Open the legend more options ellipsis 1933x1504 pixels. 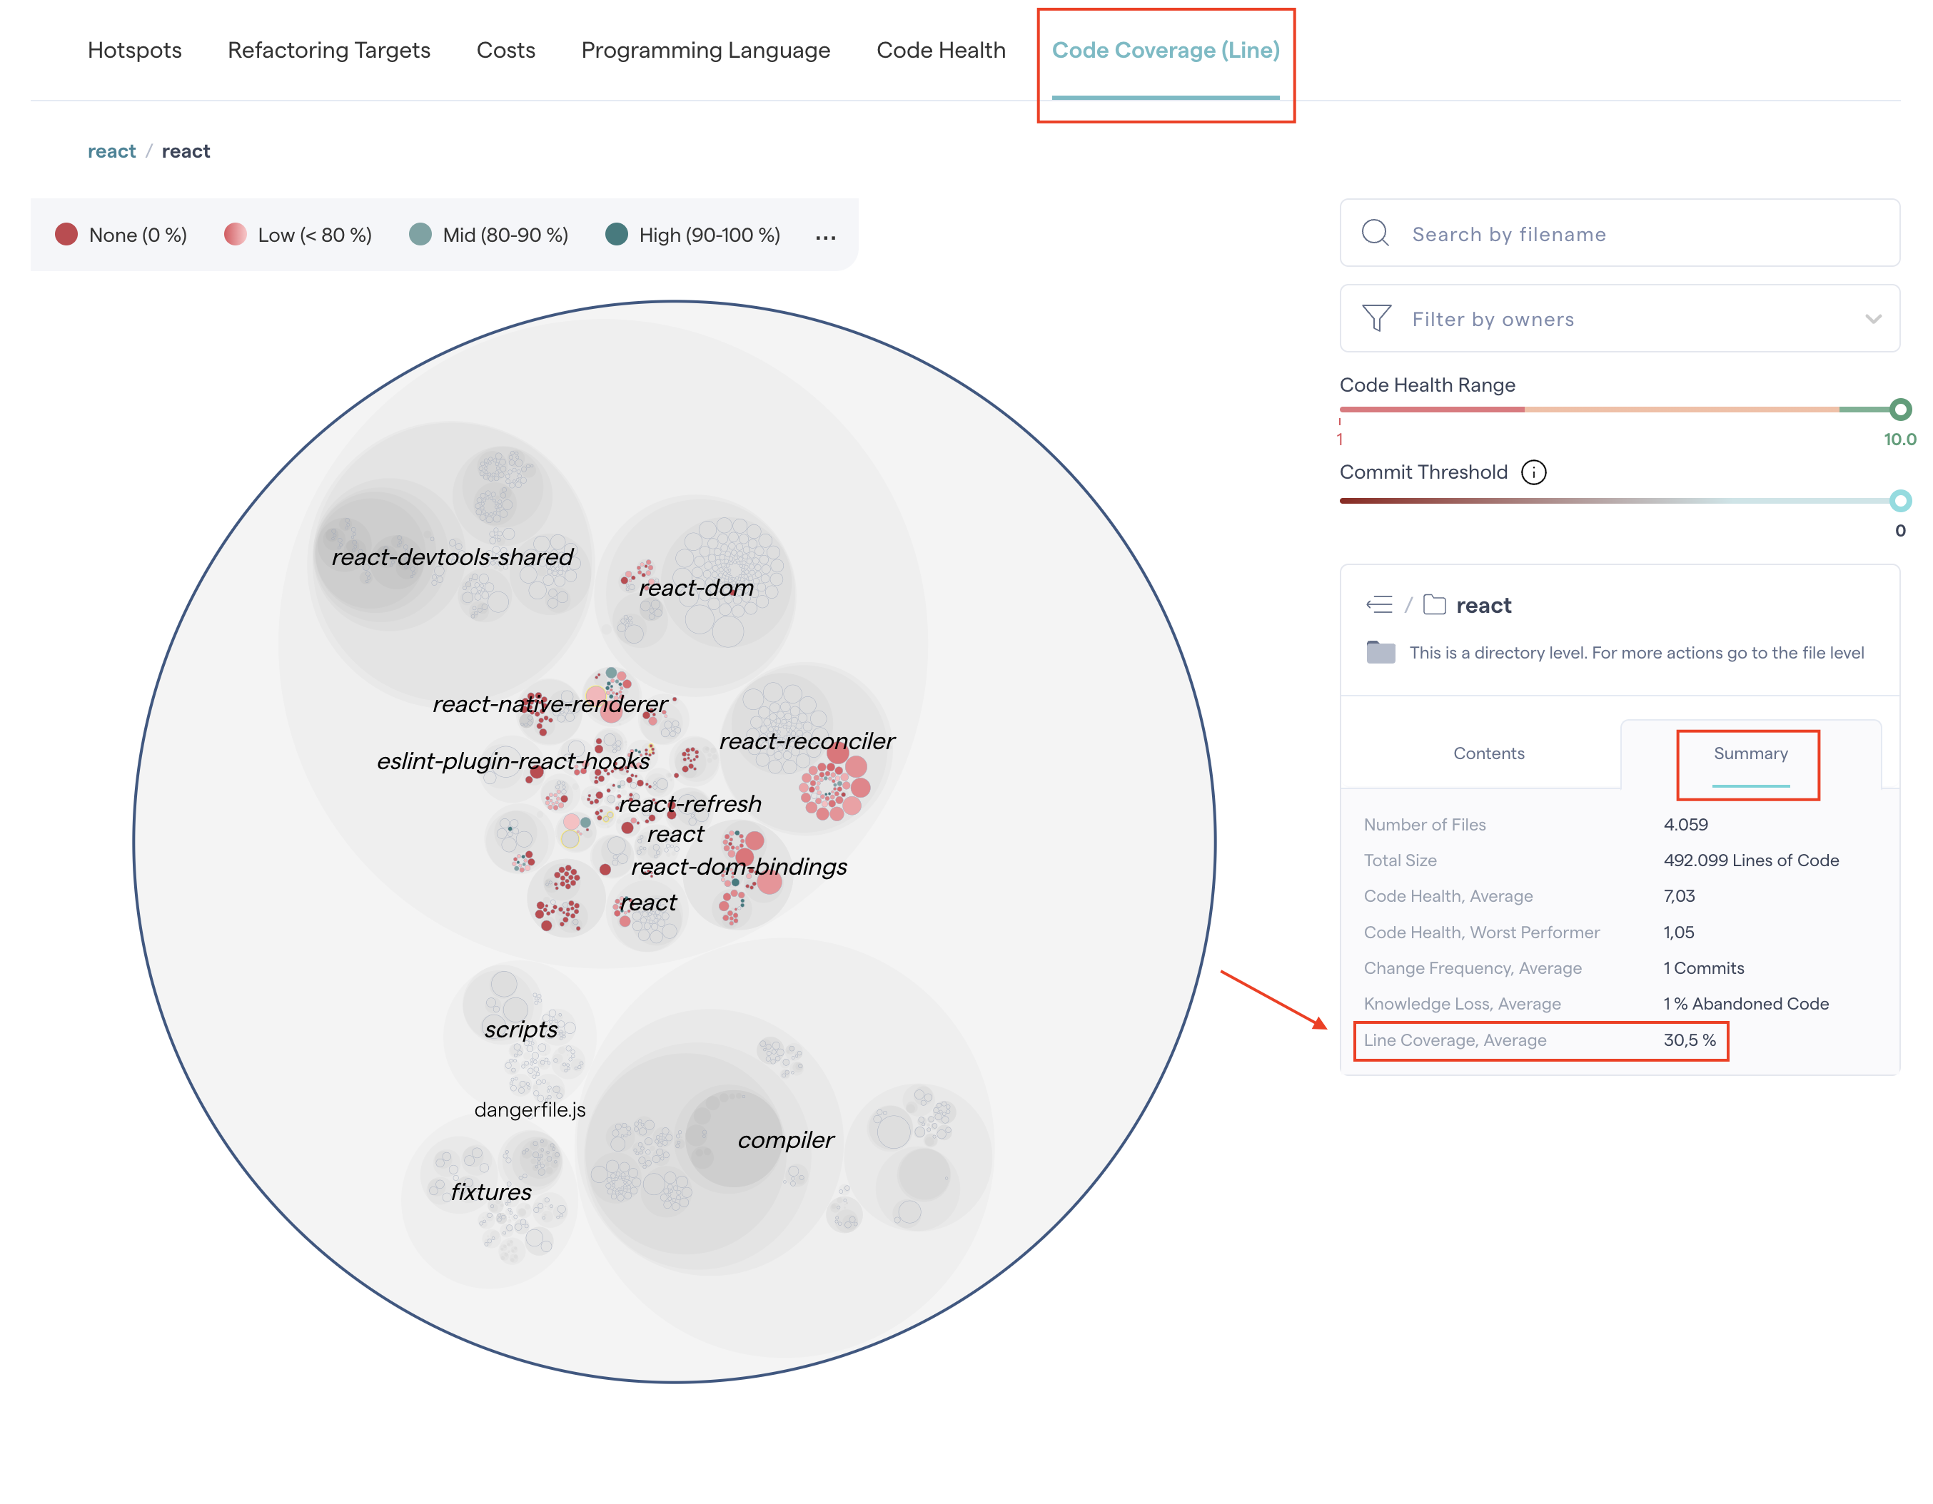(x=826, y=237)
